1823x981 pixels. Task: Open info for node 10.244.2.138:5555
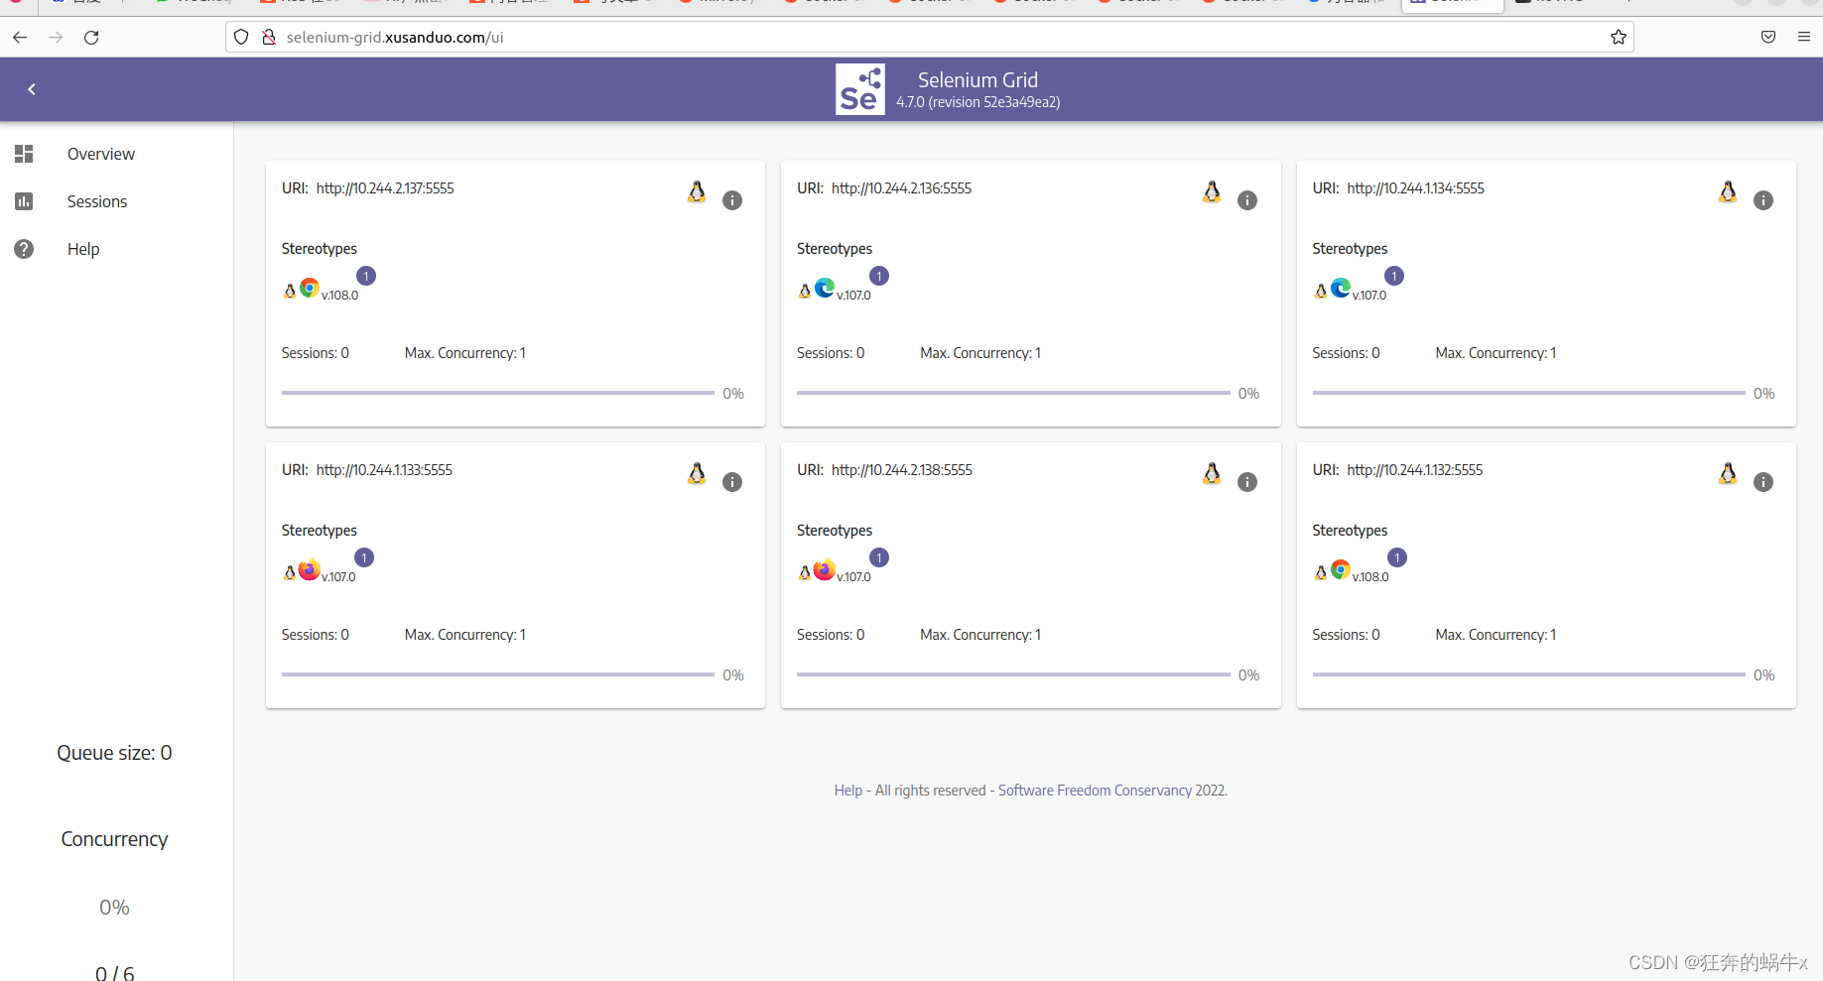coord(1247,482)
